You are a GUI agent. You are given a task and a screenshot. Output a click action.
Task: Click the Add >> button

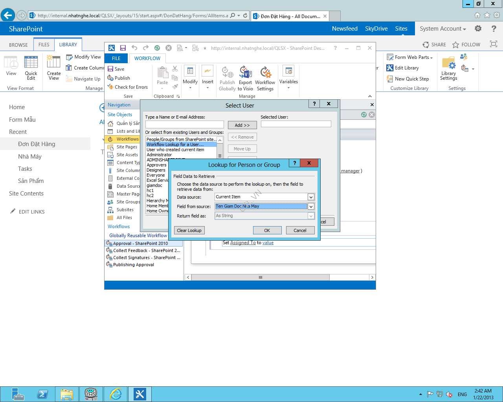tap(242, 125)
